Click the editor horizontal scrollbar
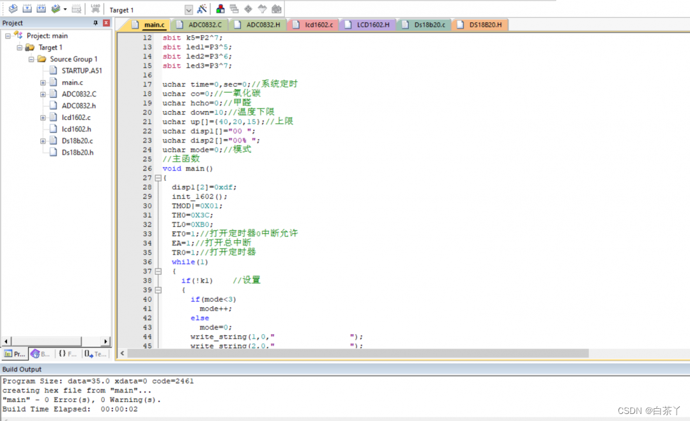This screenshot has width=690, height=421. (x=358, y=353)
